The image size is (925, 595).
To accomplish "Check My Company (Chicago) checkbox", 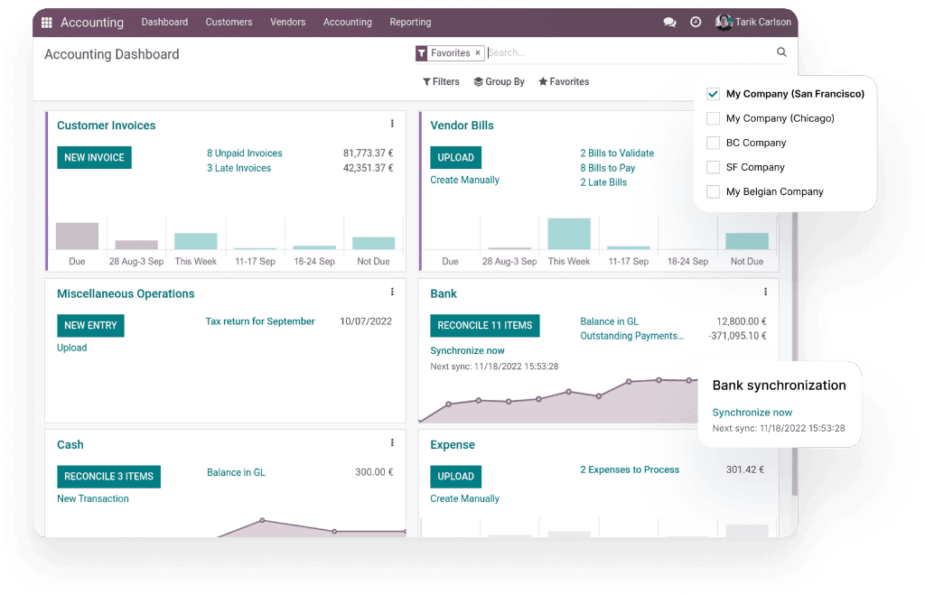I will coord(713,118).
